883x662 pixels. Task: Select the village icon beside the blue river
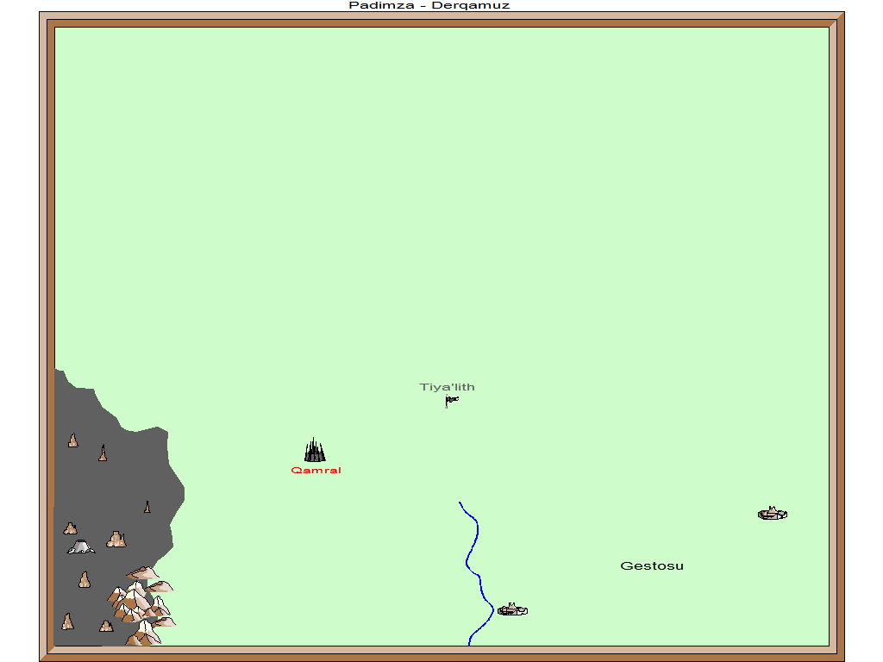[512, 609]
